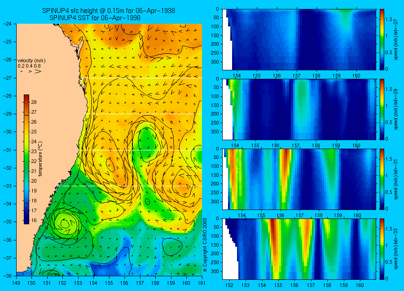Open the lat=-33 speed section panel
Image resolution: width=404 pixels, height=291 pixels.
pyautogui.click(x=299, y=249)
